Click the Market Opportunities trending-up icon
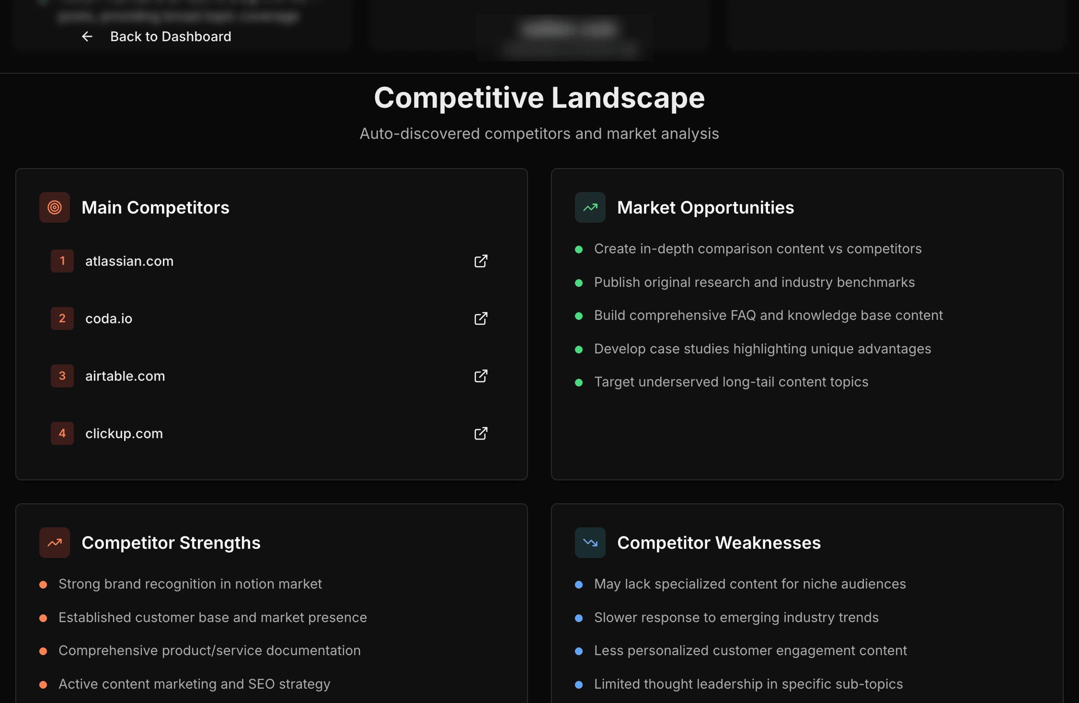Image resolution: width=1079 pixels, height=703 pixels. point(590,207)
